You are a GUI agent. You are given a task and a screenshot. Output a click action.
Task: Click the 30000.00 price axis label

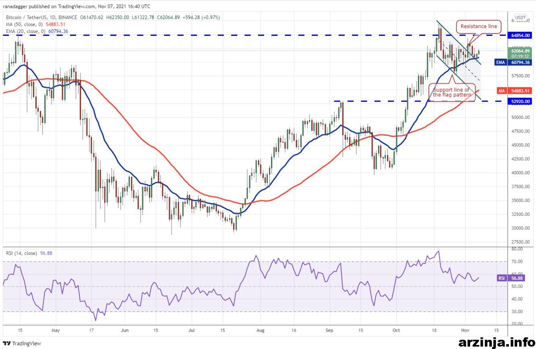click(521, 228)
